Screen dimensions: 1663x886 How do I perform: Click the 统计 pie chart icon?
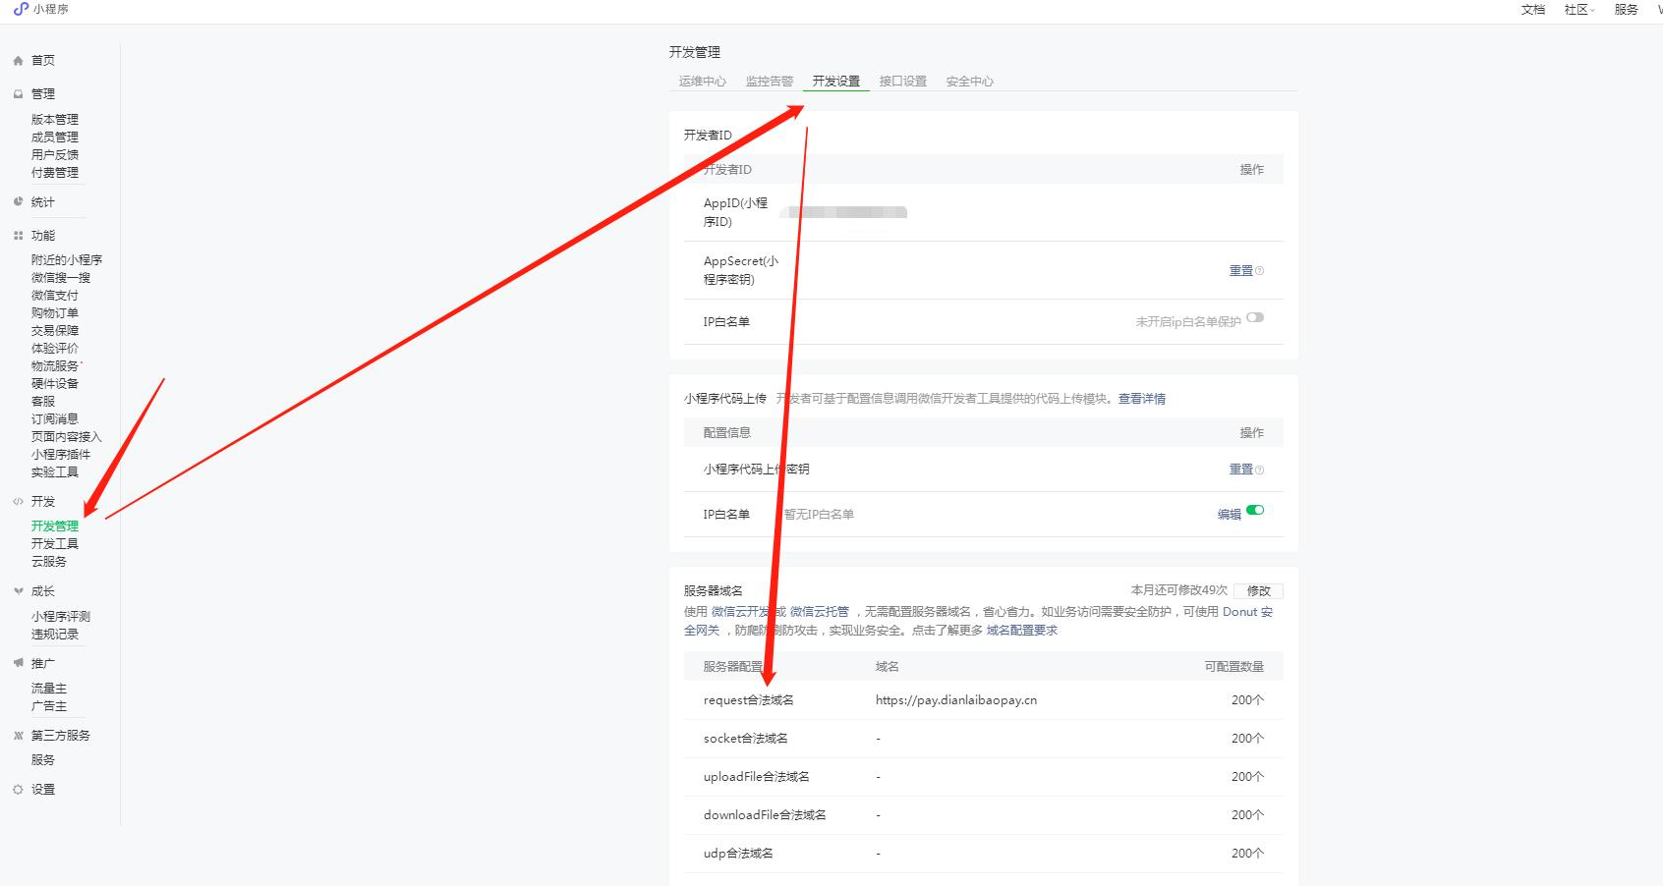18,202
